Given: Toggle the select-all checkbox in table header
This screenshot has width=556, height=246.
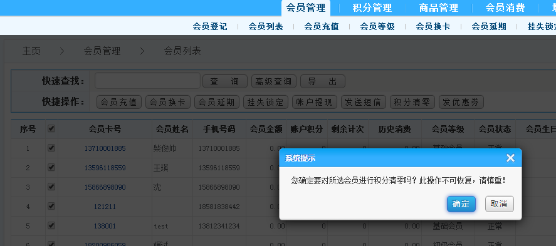Looking at the screenshot, I should (x=51, y=128).
